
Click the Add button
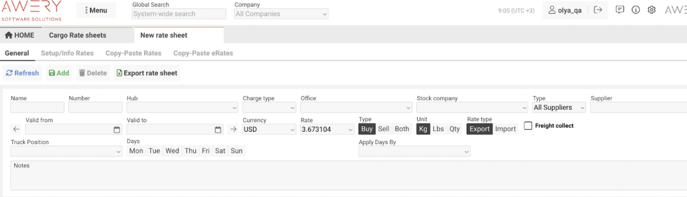(x=59, y=73)
